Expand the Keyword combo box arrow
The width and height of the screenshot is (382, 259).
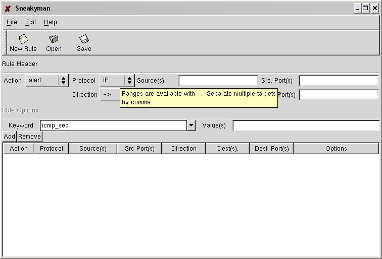pos(191,125)
